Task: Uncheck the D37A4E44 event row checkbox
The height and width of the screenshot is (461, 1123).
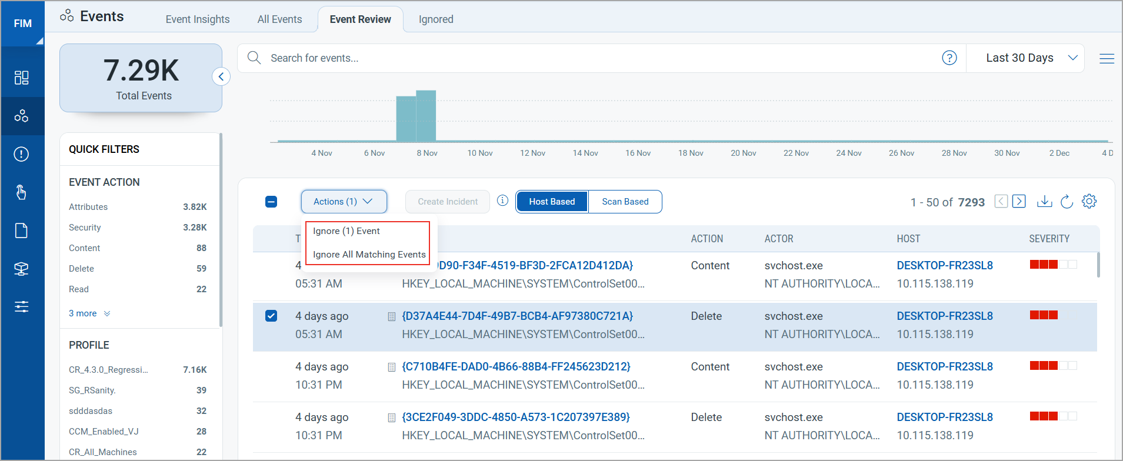Action: click(x=271, y=316)
